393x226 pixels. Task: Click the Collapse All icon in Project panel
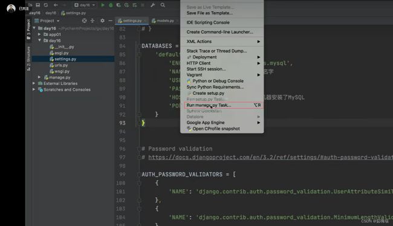pyautogui.click(x=93, y=21)
